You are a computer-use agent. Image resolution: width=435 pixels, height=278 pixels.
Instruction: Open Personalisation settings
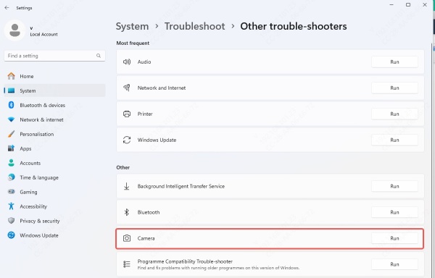coord(54,134)
